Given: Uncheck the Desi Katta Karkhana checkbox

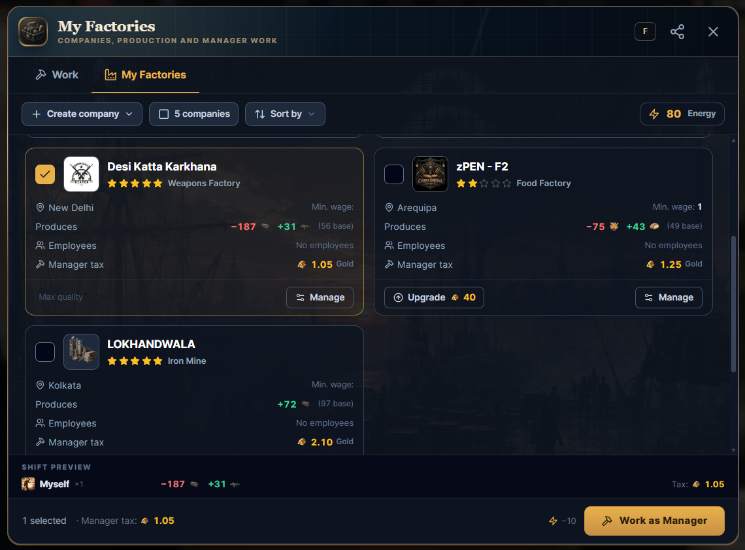Looking at the screenshot, I should point(45,174).
